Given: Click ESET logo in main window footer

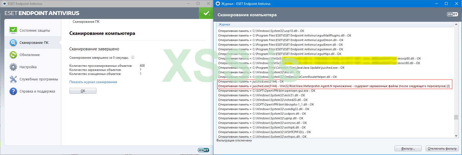Looking at the screenshot, I should pyautogui.click(x=203, y=150).
